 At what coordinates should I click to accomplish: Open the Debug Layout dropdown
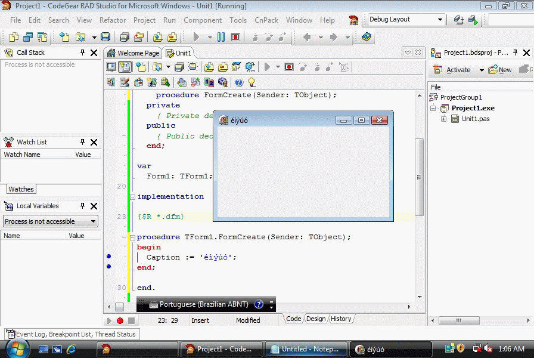tap(440, 20)
